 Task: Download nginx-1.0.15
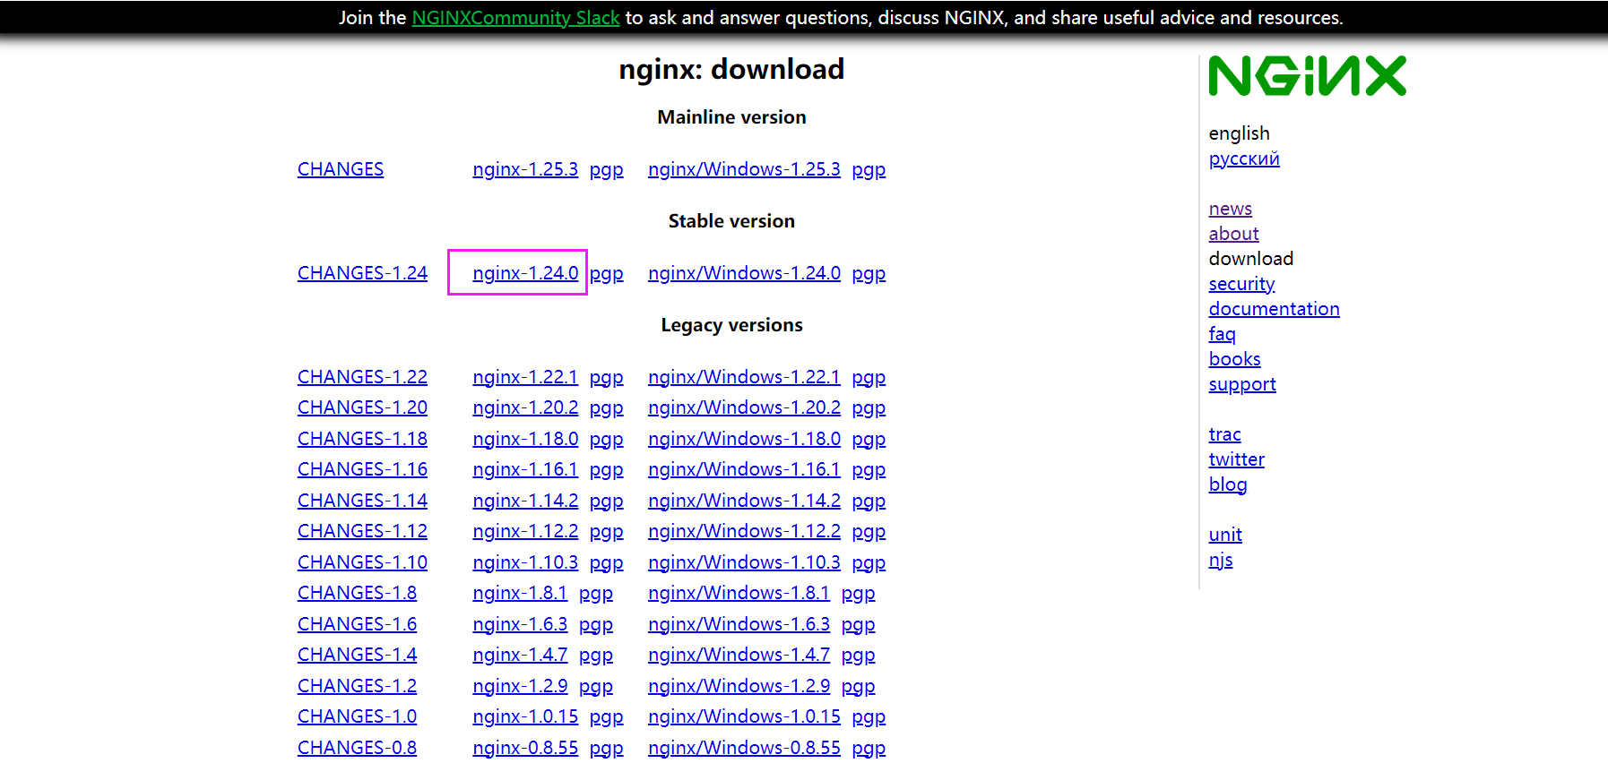click(525, 716)
